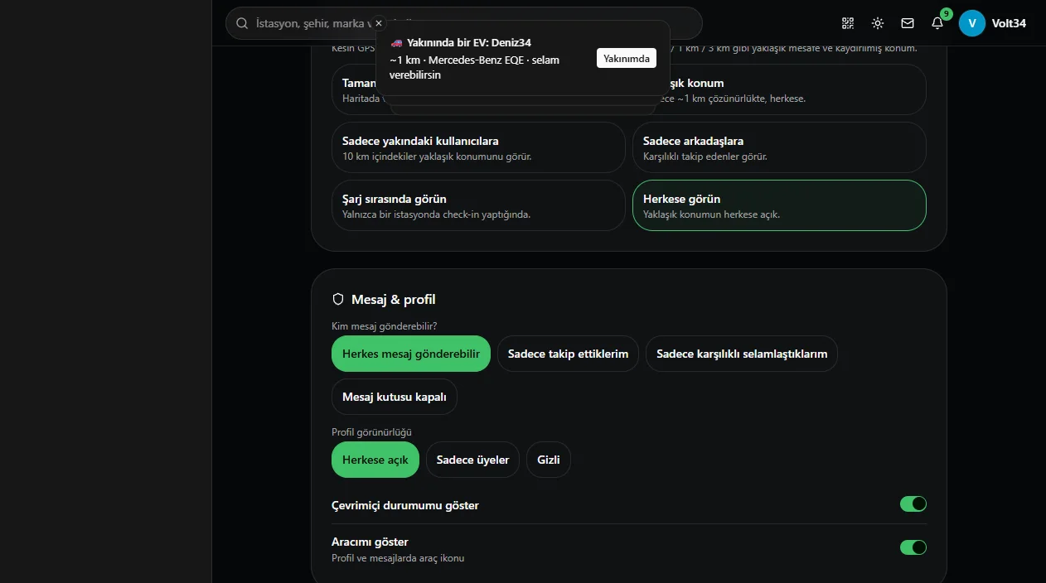Dismiss the nearby EV notification popup
Screen dimensions: 1046x583
pos(379,23)
